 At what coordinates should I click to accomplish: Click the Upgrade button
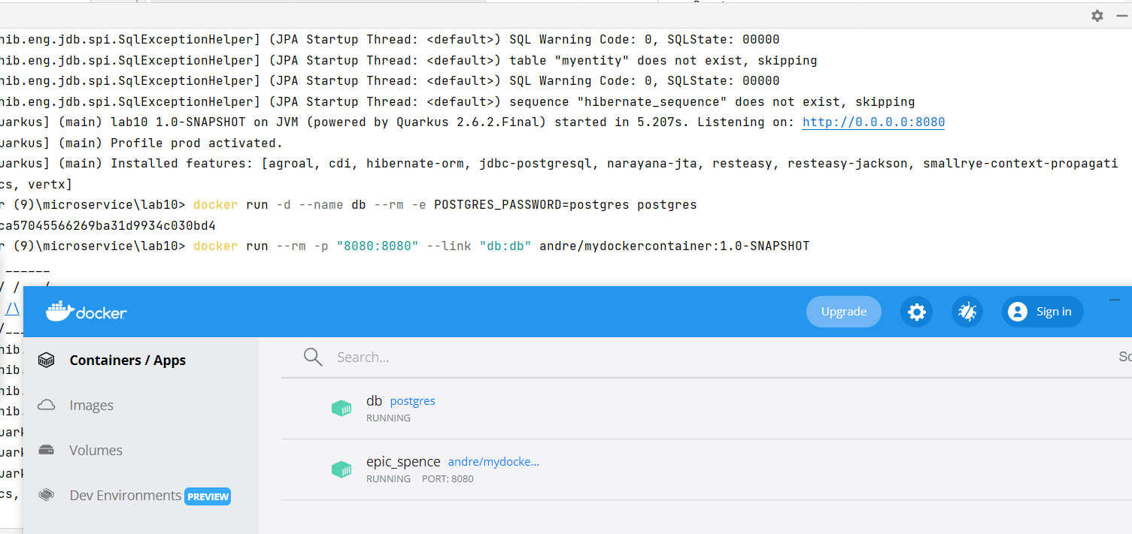(x=843, y=312)
